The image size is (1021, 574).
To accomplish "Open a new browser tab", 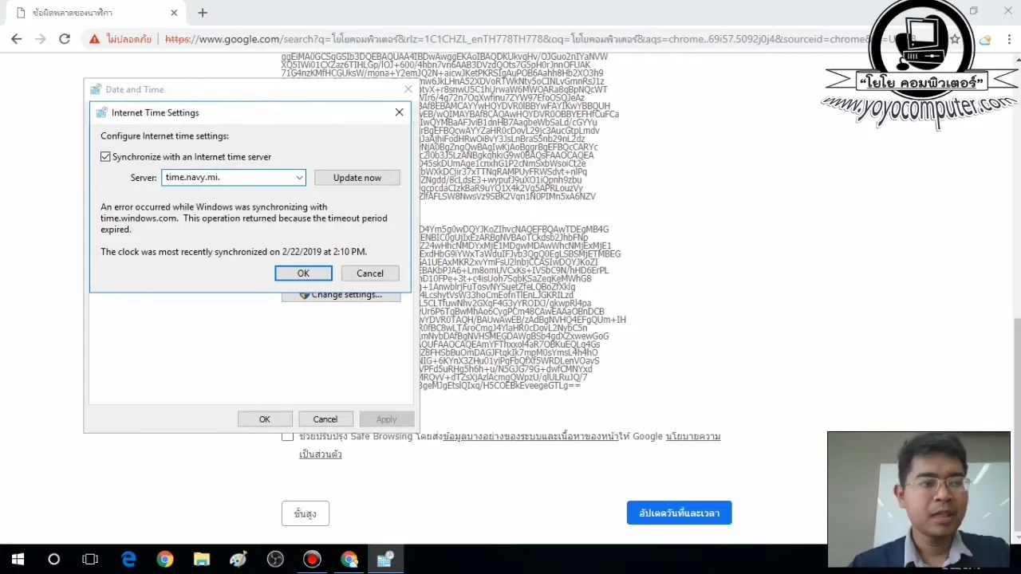I will point(202,12).
